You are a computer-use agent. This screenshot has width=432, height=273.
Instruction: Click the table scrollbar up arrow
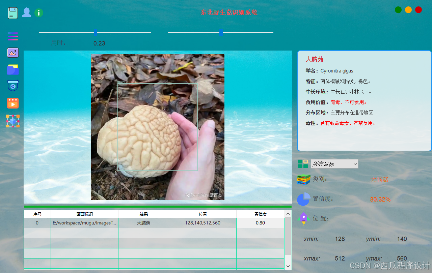[x=288, y=214]
